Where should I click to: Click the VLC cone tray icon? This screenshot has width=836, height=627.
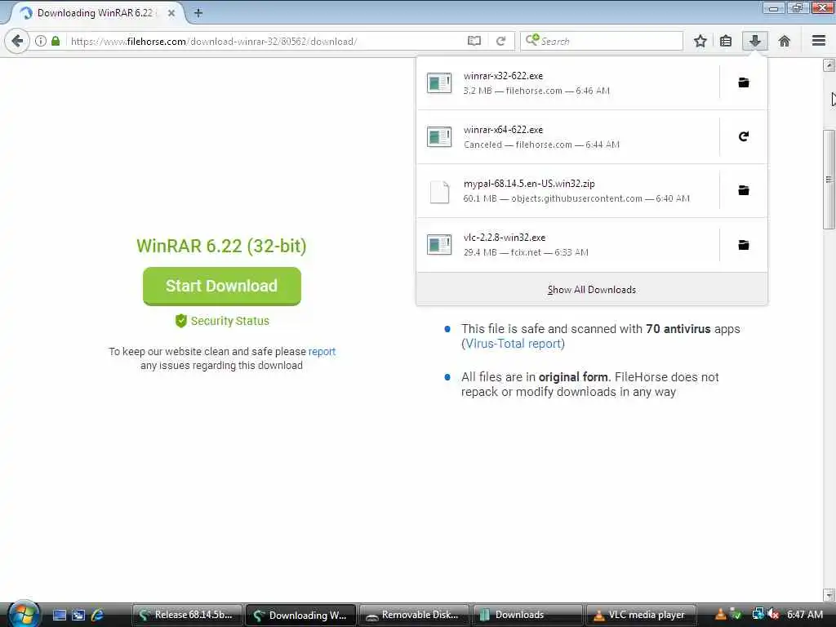(720, 614)
